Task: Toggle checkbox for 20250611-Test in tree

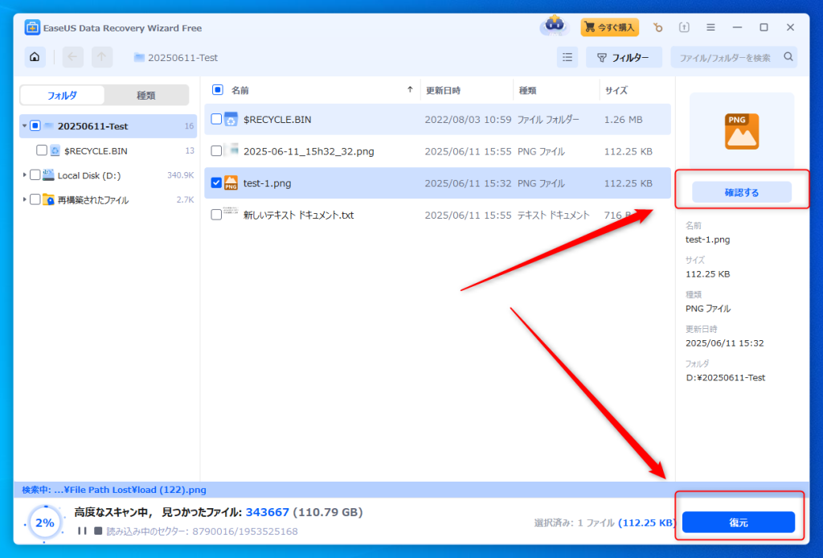Action: [x=35, y=126]
